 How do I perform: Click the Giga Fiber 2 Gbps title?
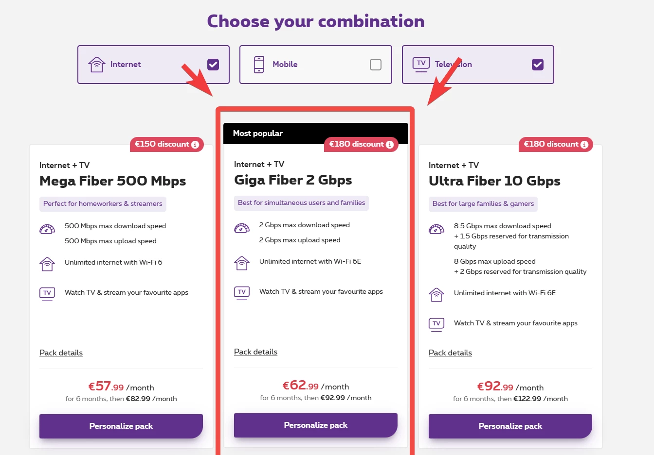point(293,180)
